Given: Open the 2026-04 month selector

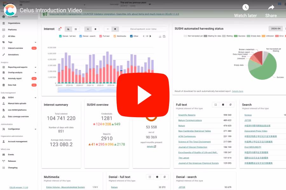Looking at the screenshot, I should tap(276, 28).
